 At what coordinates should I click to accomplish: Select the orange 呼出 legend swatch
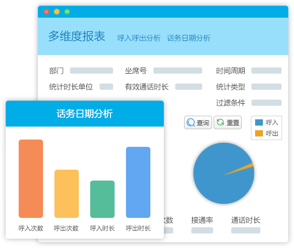point(259,133)
